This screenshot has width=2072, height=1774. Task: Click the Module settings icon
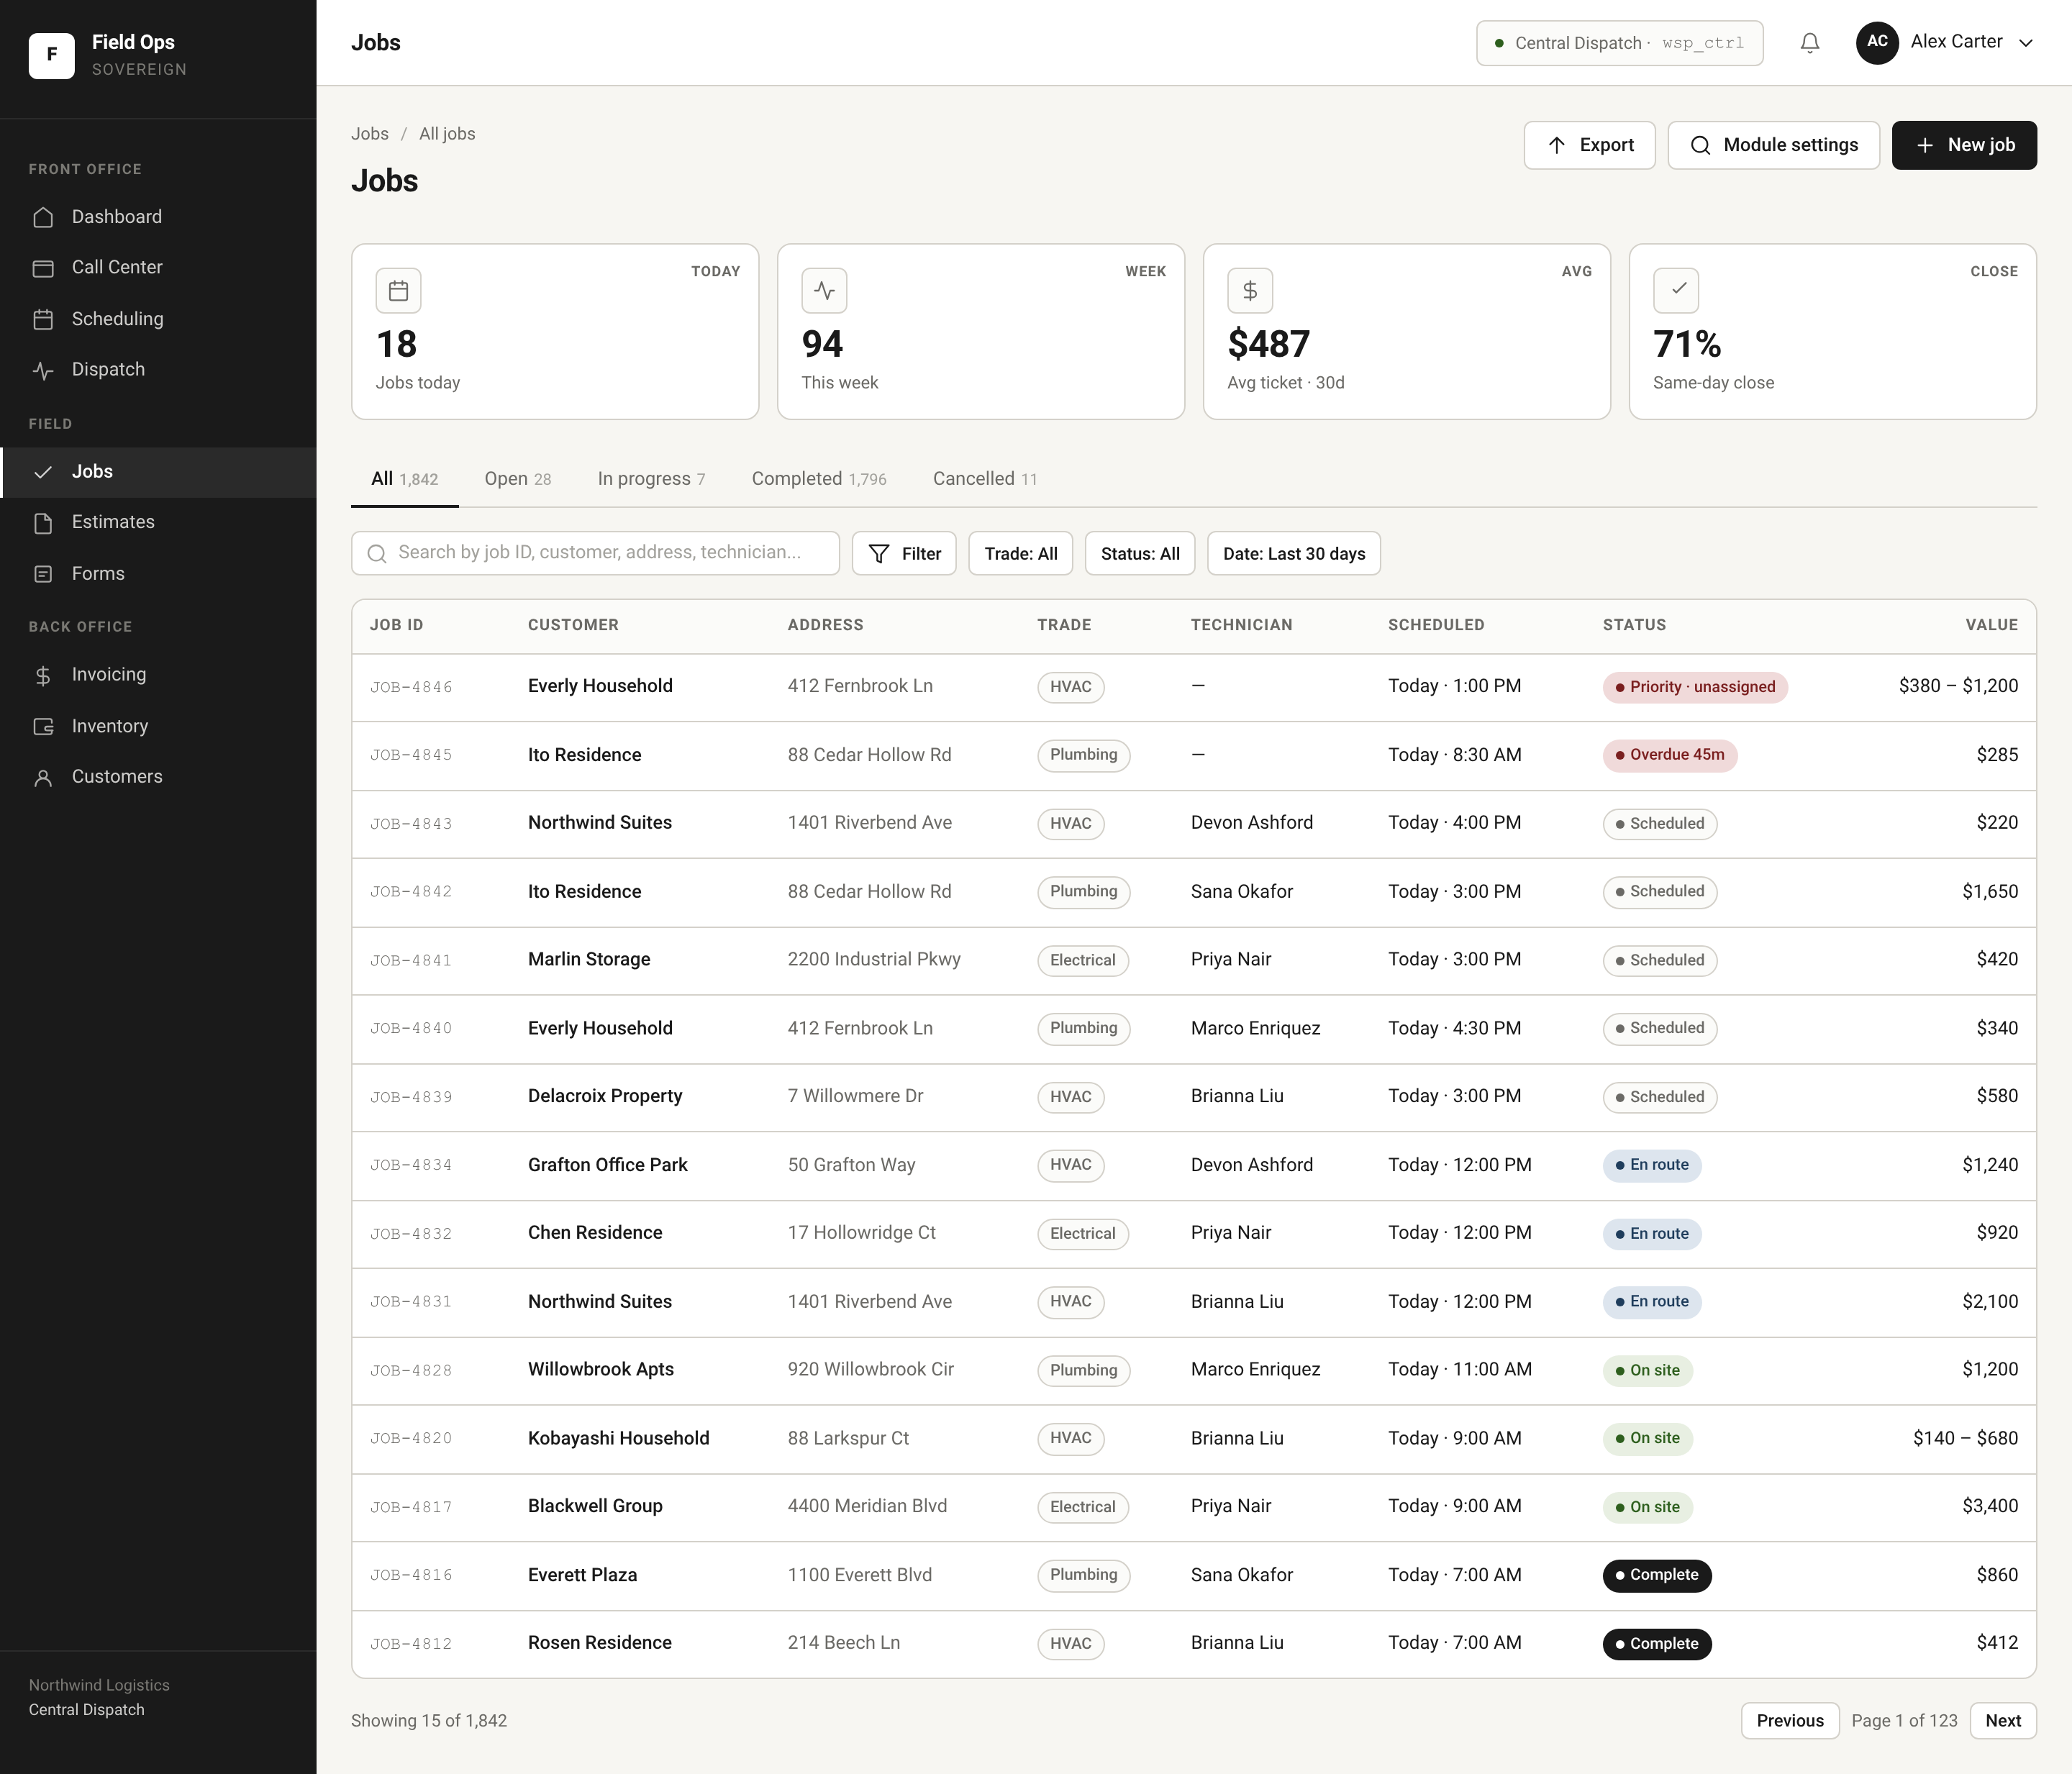tap(1700, 145)
